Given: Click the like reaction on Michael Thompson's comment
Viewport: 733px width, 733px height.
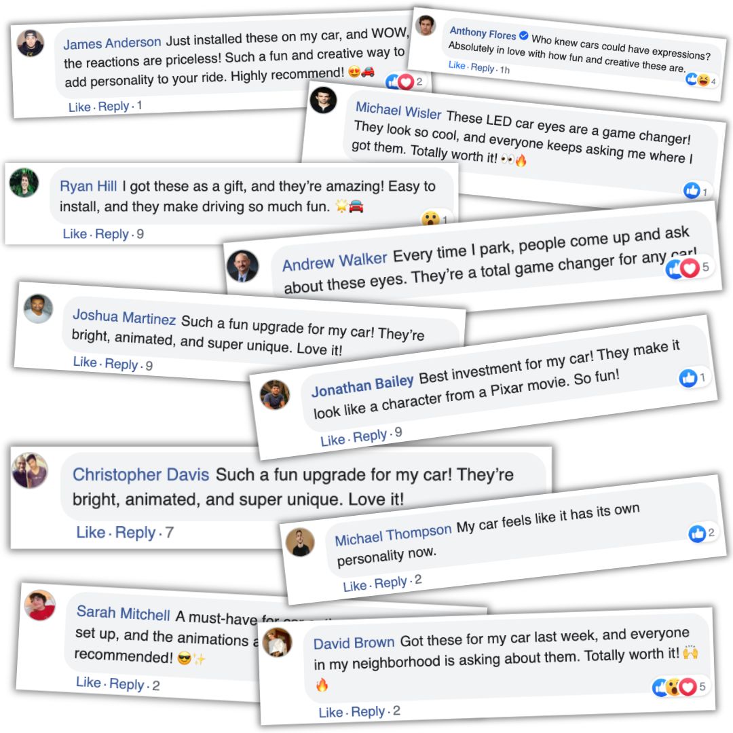Looking at the screenshot, I should click(x=697, y=533).
